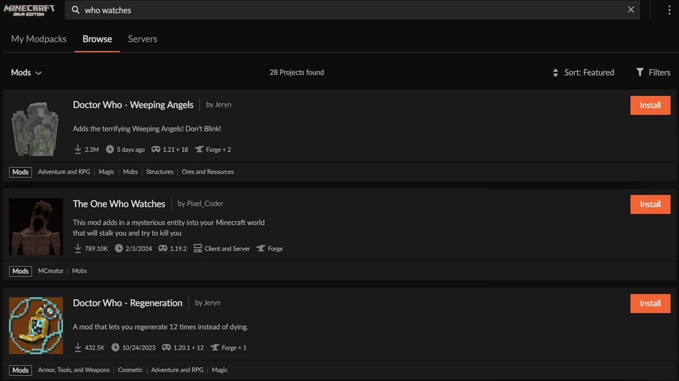Open the Sort: Featured dropdown
The width and height of the screenshot is (679, 381).
point(588,72)
